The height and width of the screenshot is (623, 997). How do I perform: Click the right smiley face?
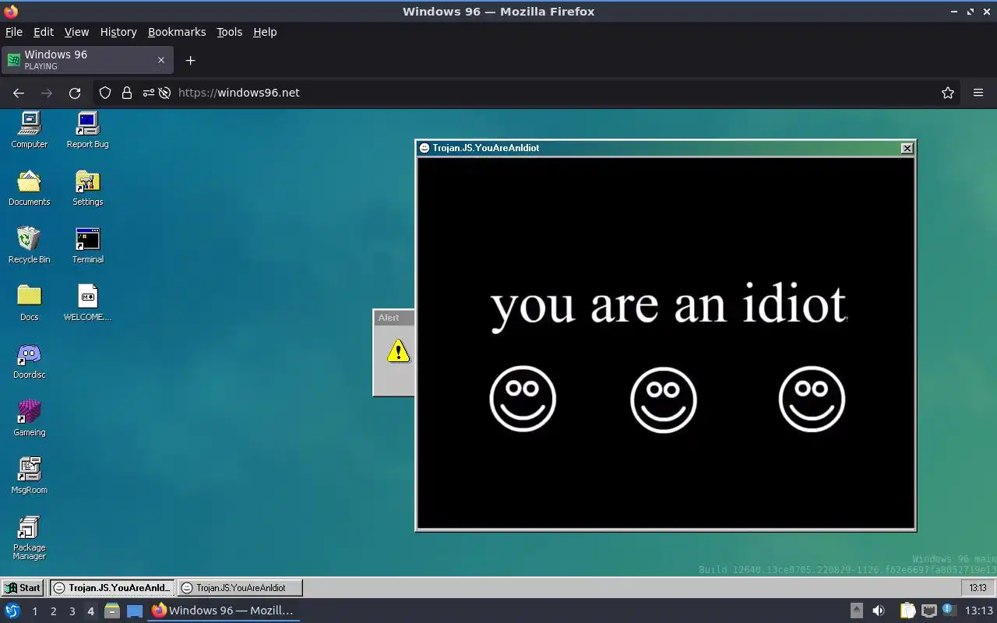tap(812, 399)
